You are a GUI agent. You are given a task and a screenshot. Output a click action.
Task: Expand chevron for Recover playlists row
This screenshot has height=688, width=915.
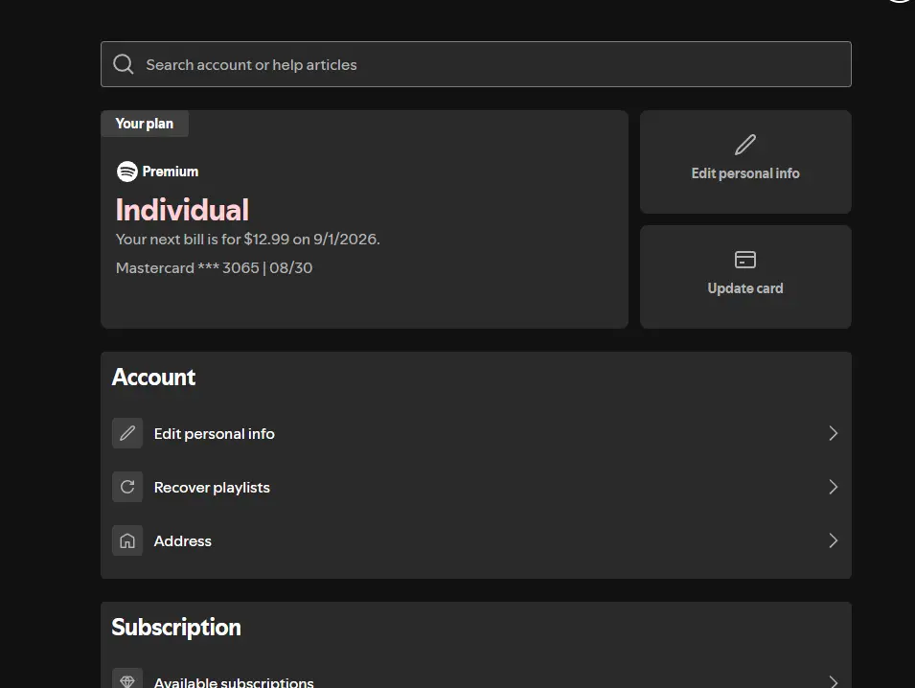pos(834,487)
